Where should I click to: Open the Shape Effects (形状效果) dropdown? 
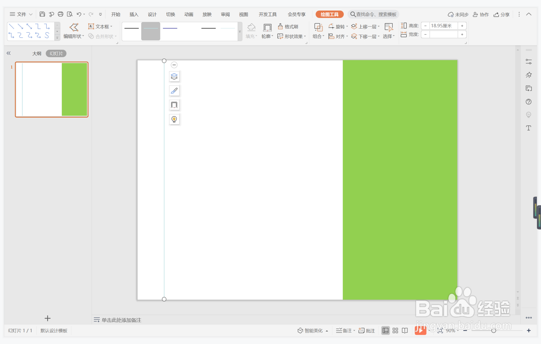pyautogui.click(x=294, y=36)
